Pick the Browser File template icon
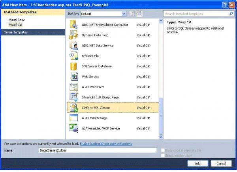This screenshot has width=237, height=172. click(x=74, y=55)
